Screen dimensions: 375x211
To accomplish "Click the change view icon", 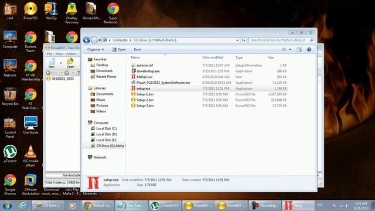I will (x=284, y=49).
